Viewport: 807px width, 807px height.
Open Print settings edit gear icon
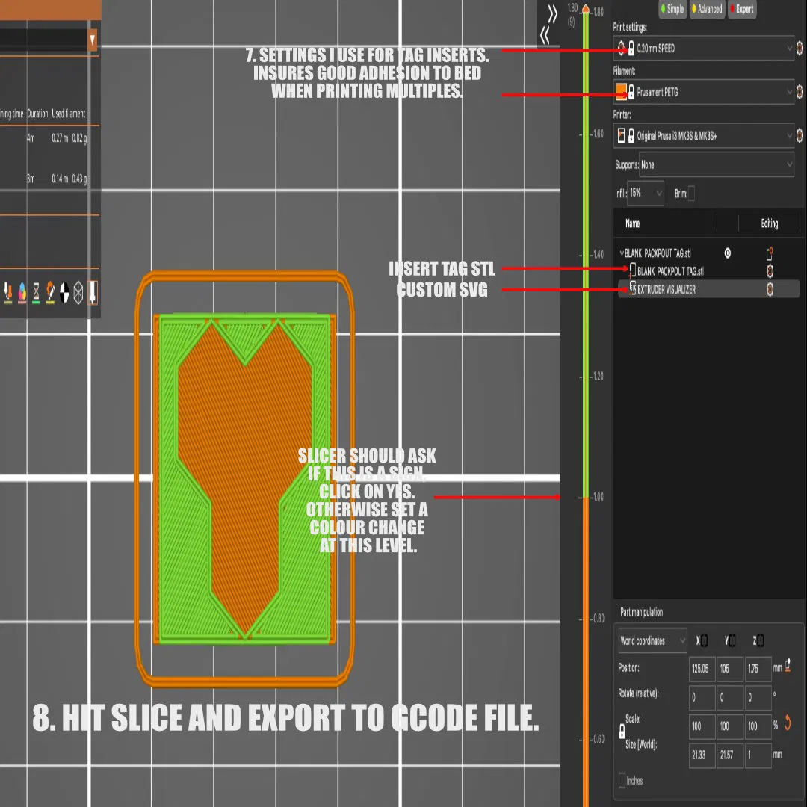click(800, 49)
